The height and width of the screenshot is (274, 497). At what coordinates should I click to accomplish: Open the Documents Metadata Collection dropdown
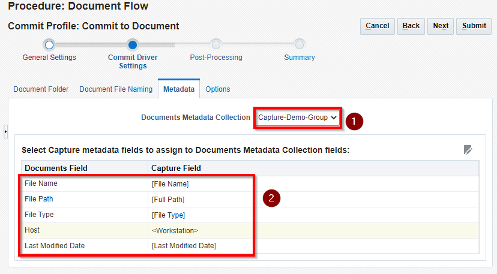tap(298, 118)
